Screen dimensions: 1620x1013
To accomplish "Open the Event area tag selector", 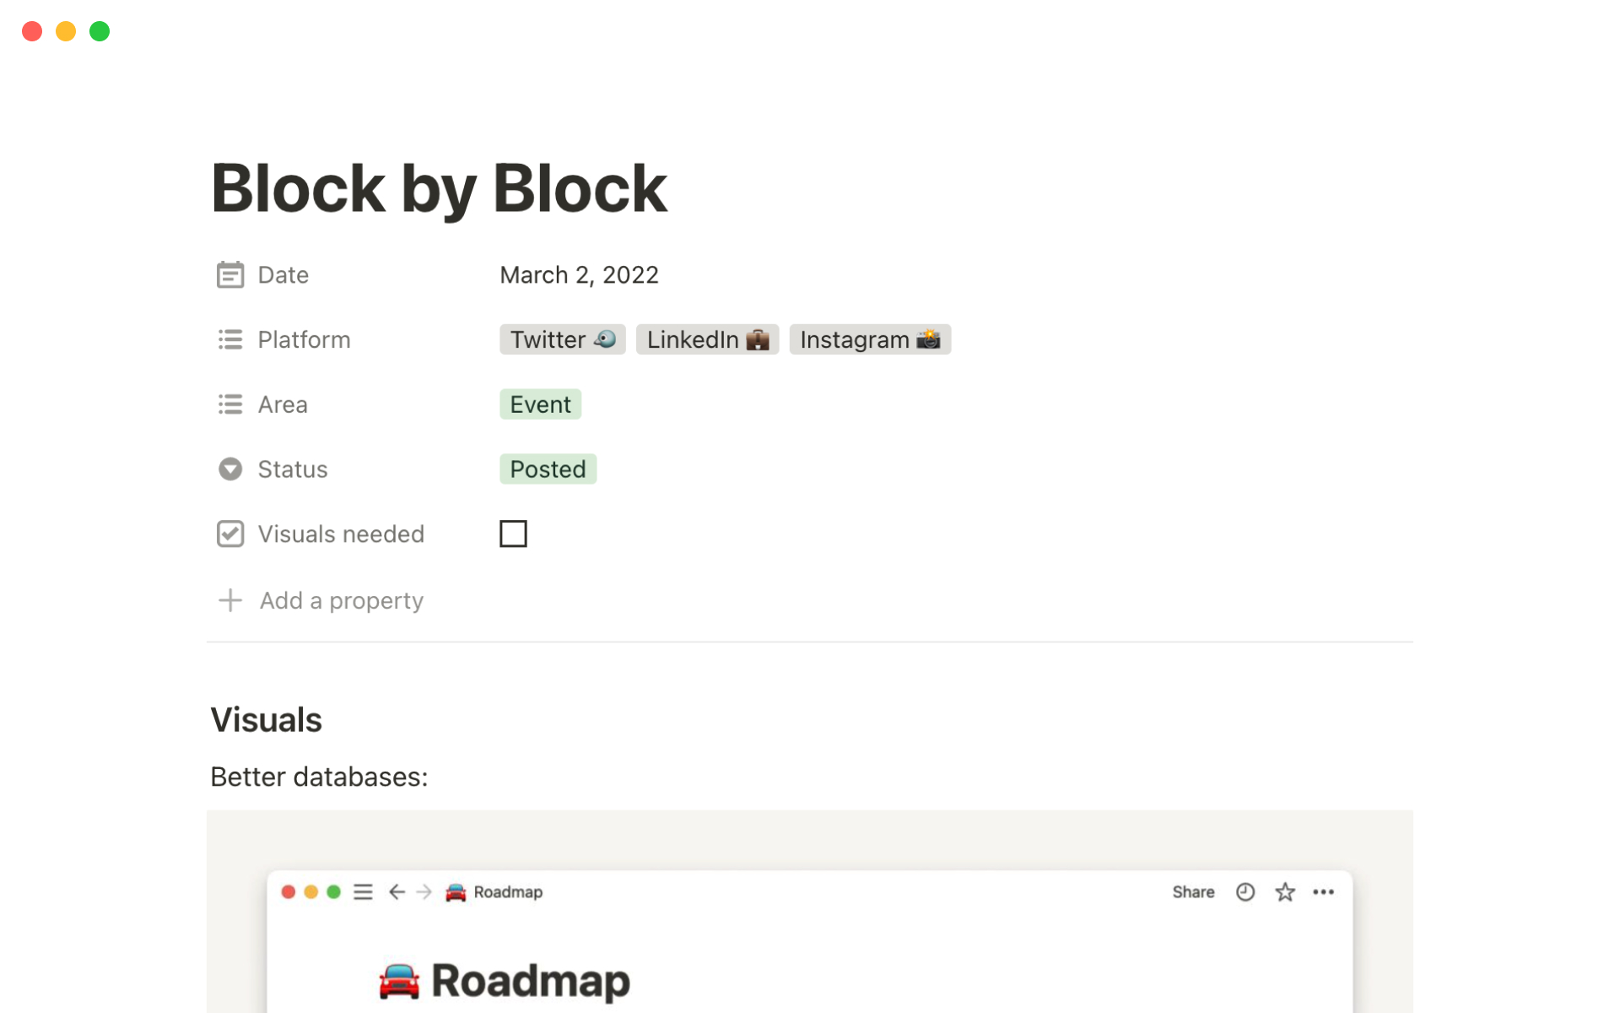I will click(540, 404).
